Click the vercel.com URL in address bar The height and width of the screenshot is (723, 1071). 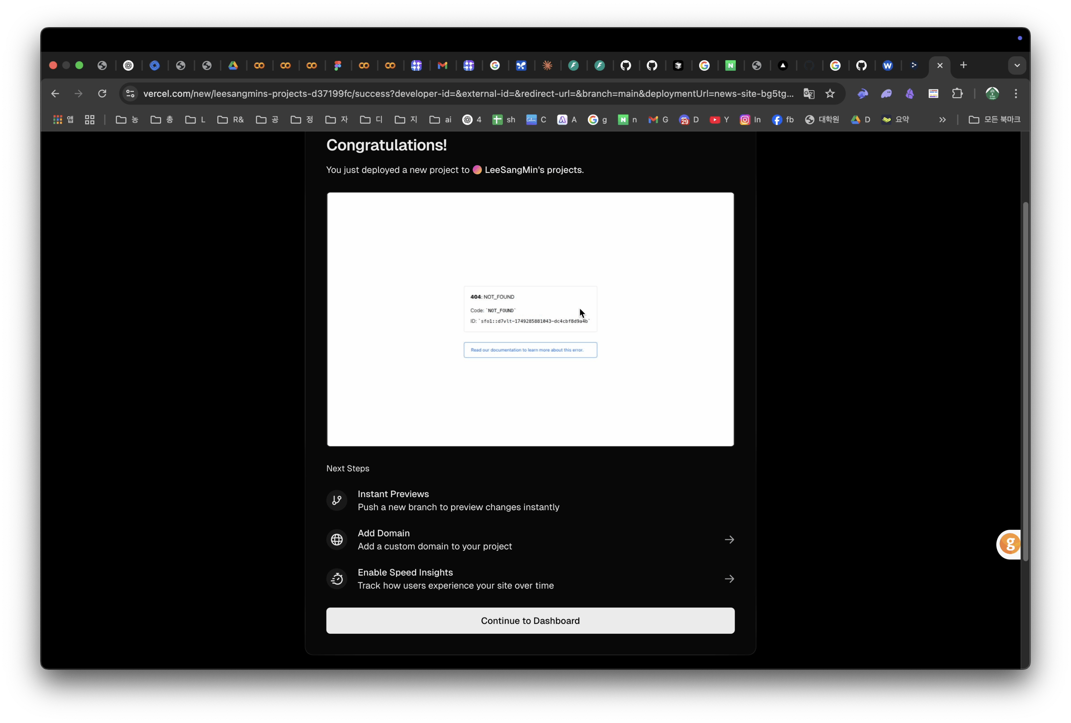pyautogui.click(x=468, y=94)
